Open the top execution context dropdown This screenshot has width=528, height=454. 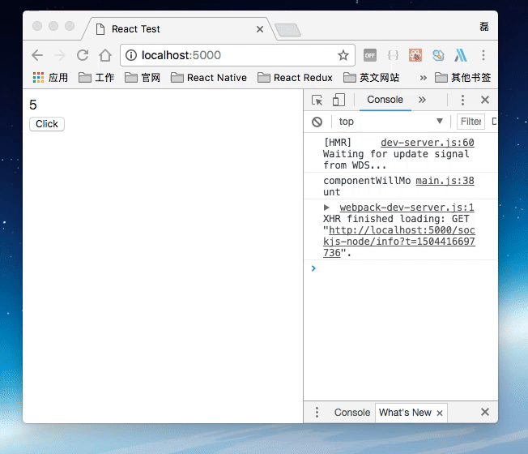pos(390,122)
